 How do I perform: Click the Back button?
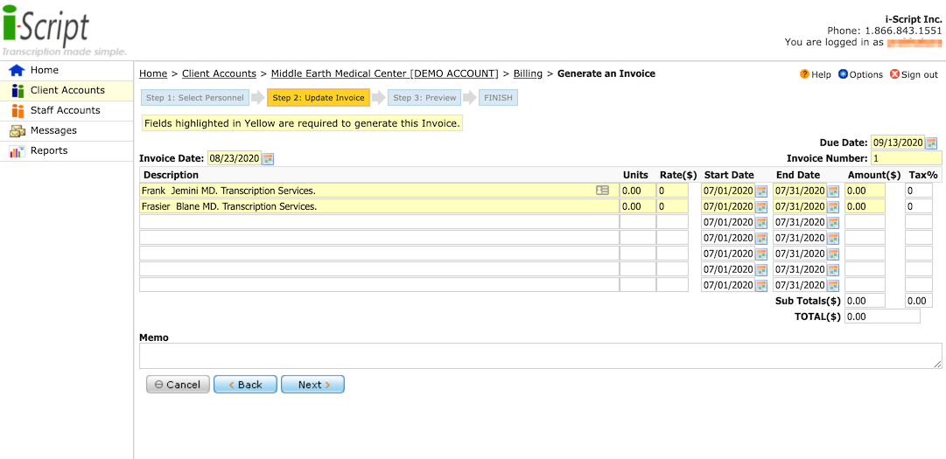point(245,385)
